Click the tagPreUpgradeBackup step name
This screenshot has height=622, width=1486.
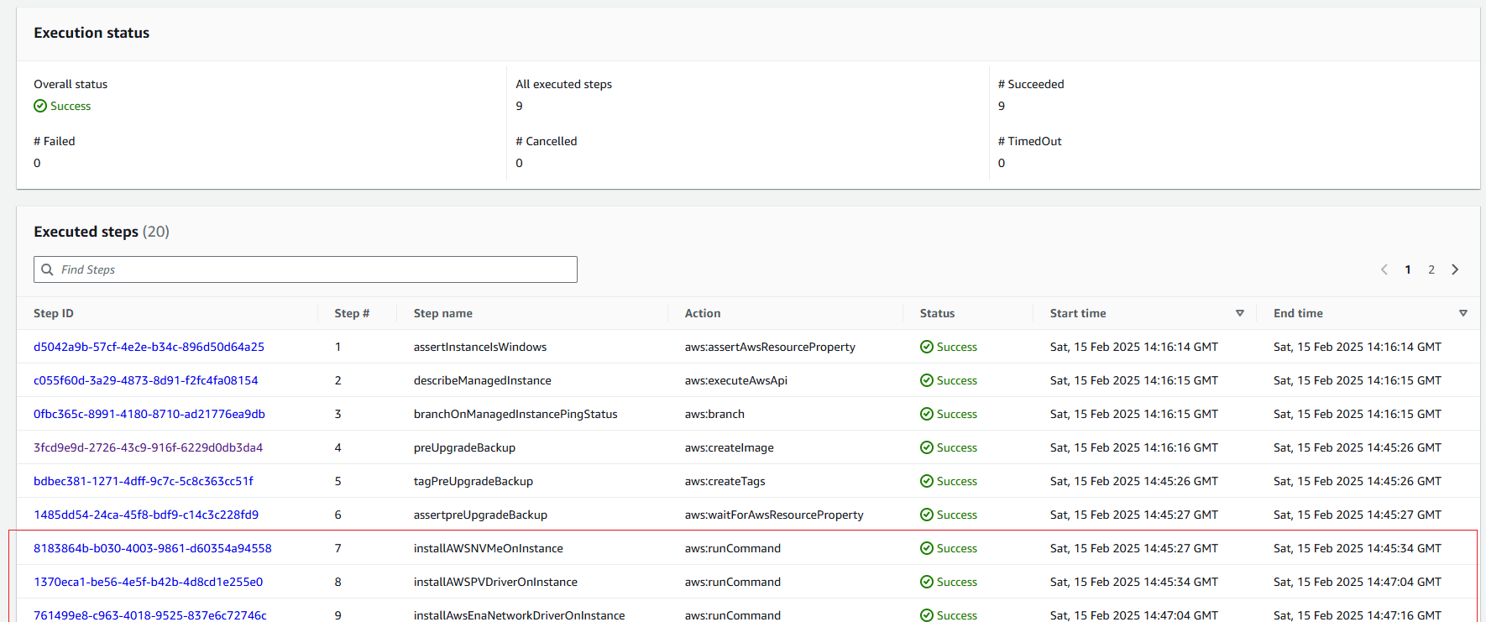tap(474, 481)
